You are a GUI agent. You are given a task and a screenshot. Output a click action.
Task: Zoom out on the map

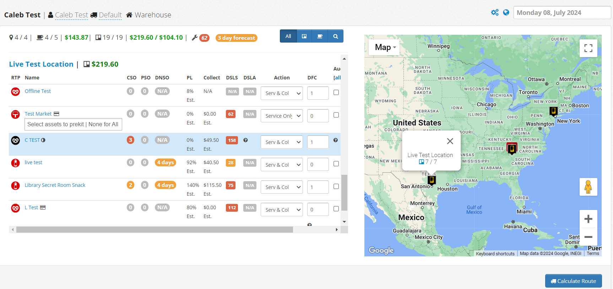(588, 237)
